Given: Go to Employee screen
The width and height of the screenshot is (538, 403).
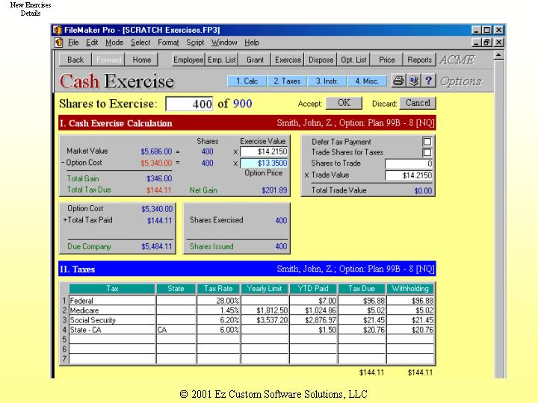Looking at the screenshot, I should [x=188, y=60].
